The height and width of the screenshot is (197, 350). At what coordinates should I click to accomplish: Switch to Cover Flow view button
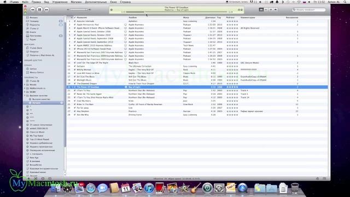[276, 10]
